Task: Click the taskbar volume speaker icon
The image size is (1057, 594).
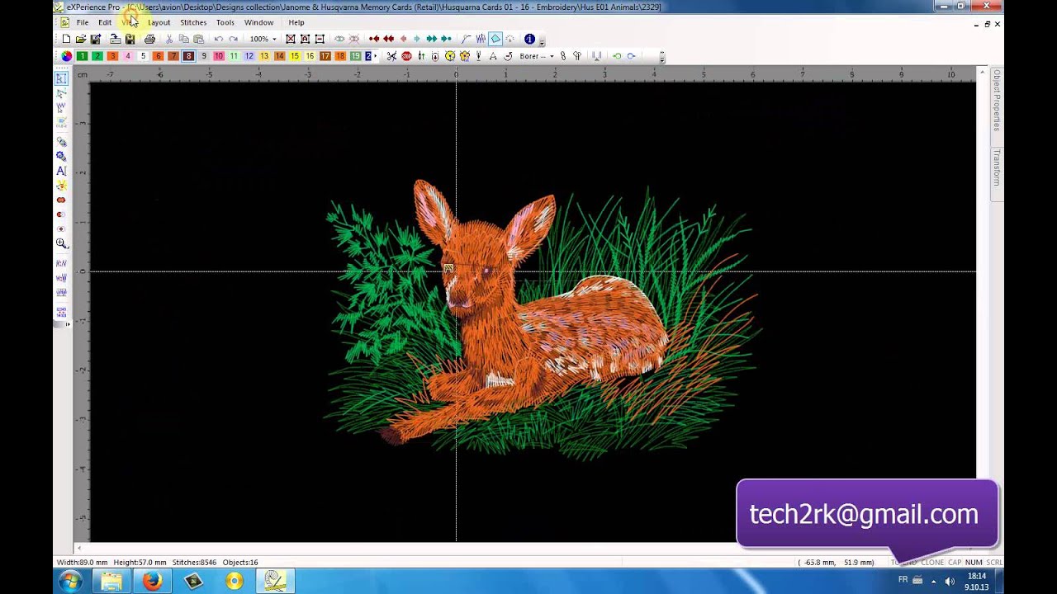Action: coord(949,581)
